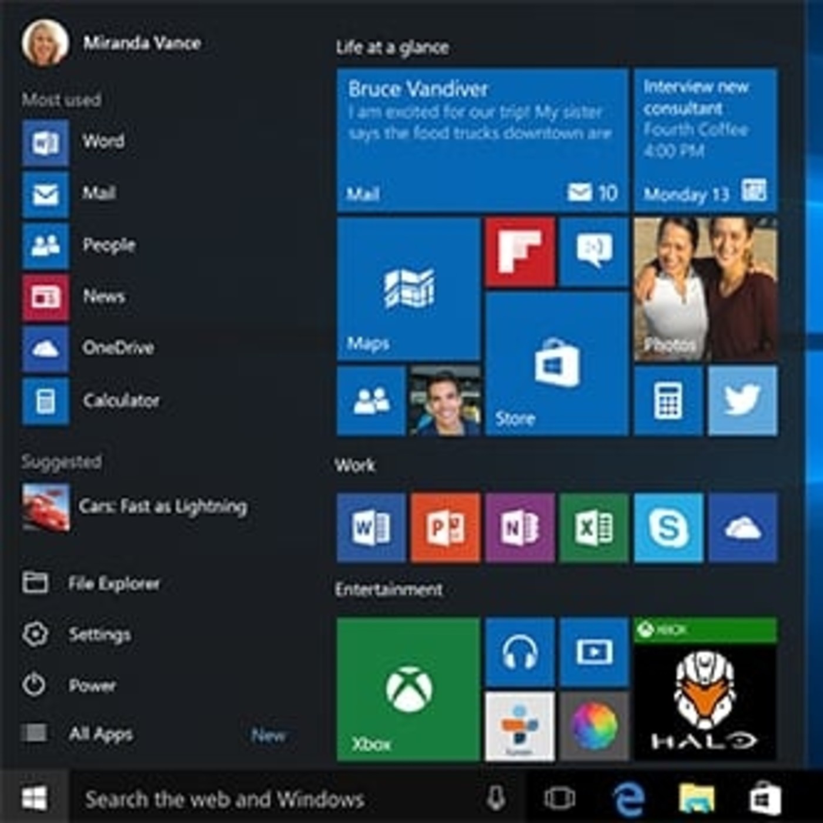Open Mail in the Most used list
Image resolution: width=823 pixels, height=823 pixels.
(69, 194)
